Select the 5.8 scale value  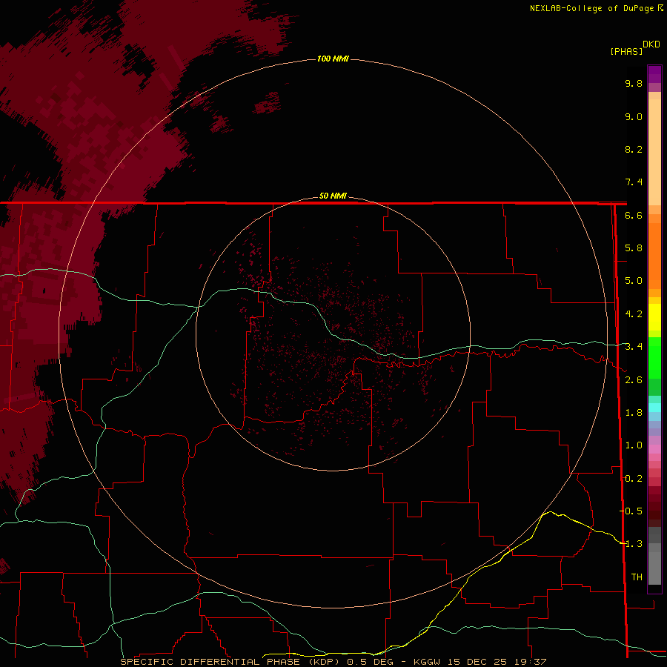(x=634, y=248)
